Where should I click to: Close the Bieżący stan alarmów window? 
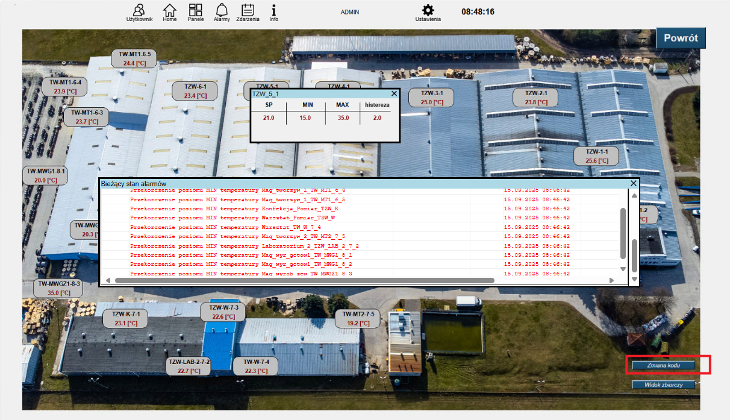click(633, 183)
